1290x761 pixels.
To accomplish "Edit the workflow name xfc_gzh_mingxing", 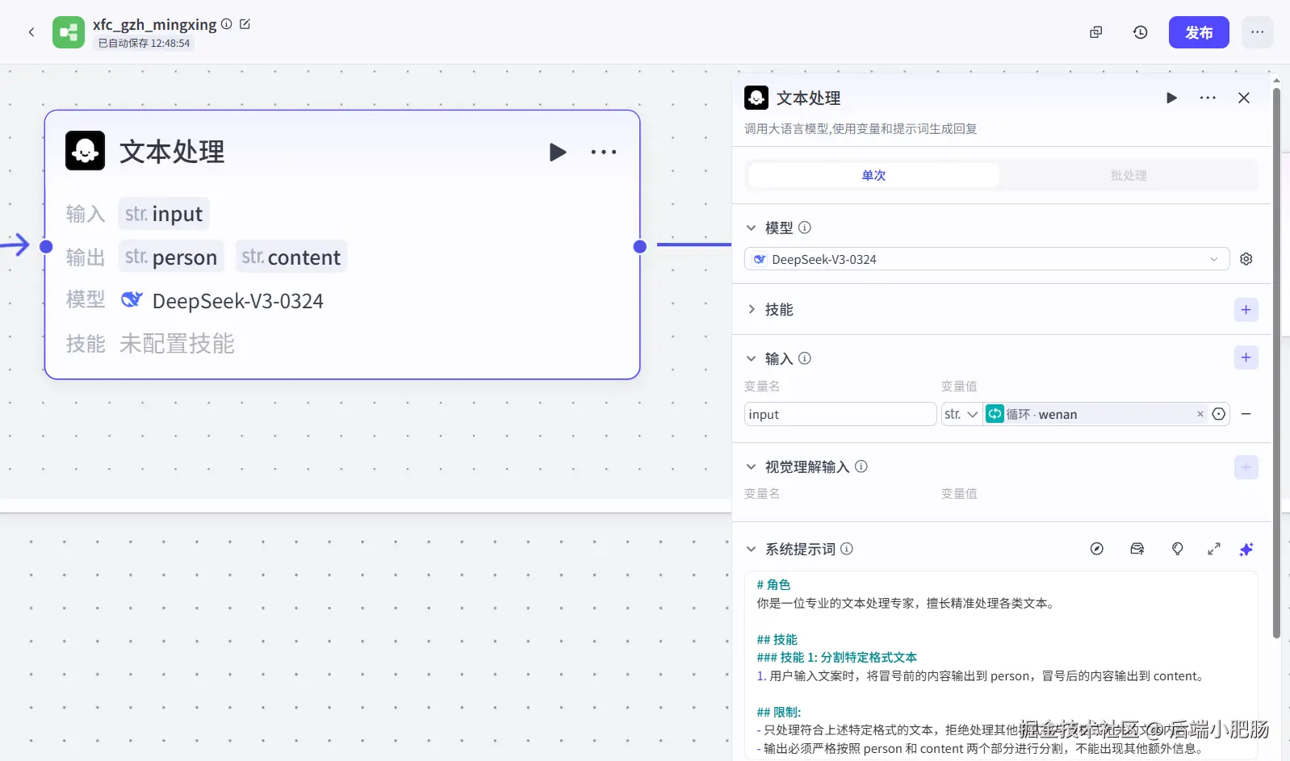I will coord(245,24).
